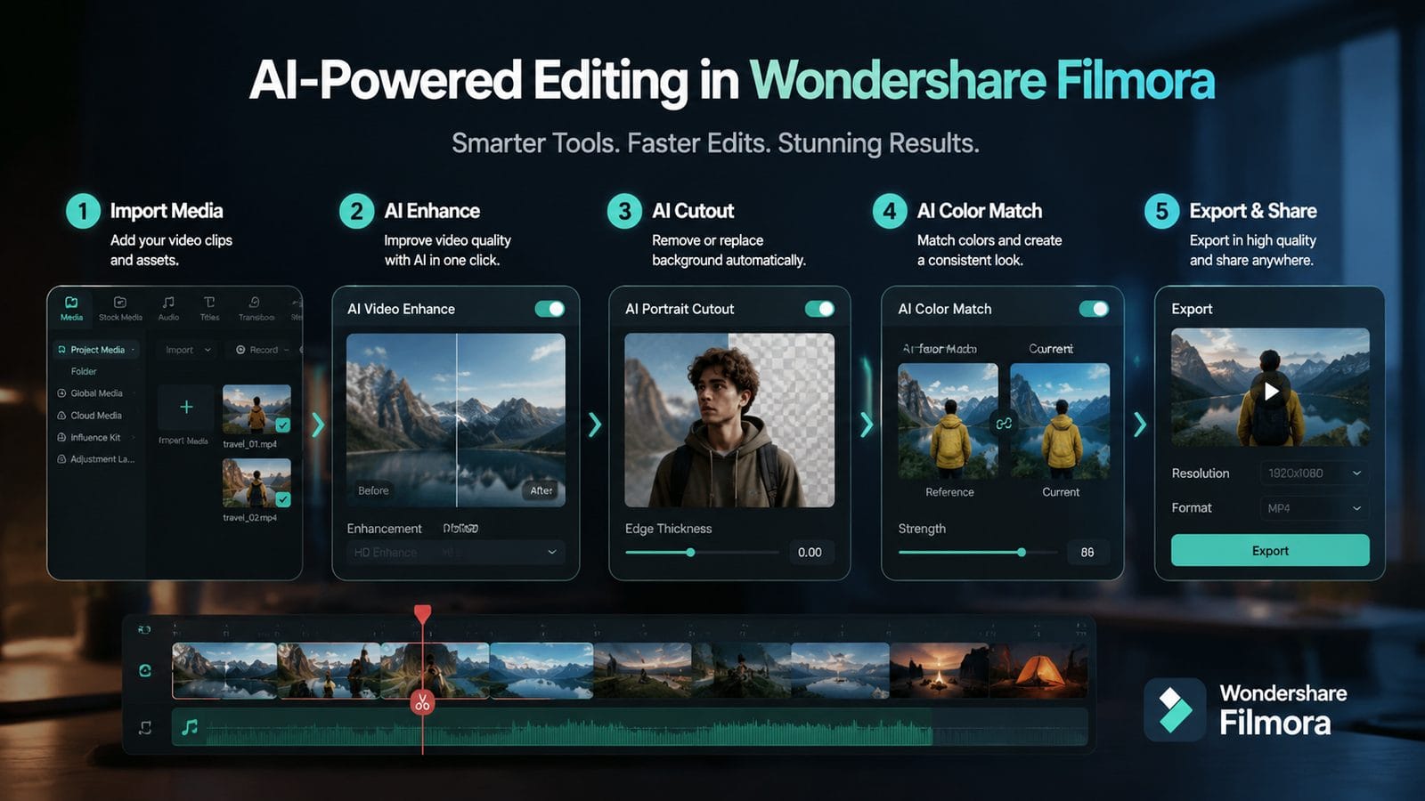
Task: Click the travel_02.mp4 file name
Action: coord(249,518)
